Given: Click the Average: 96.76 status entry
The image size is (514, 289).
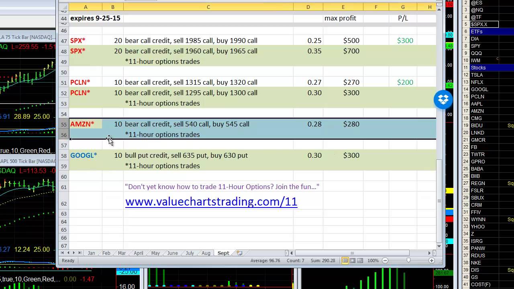Looking at the screenshot, I should click(265, 261).
